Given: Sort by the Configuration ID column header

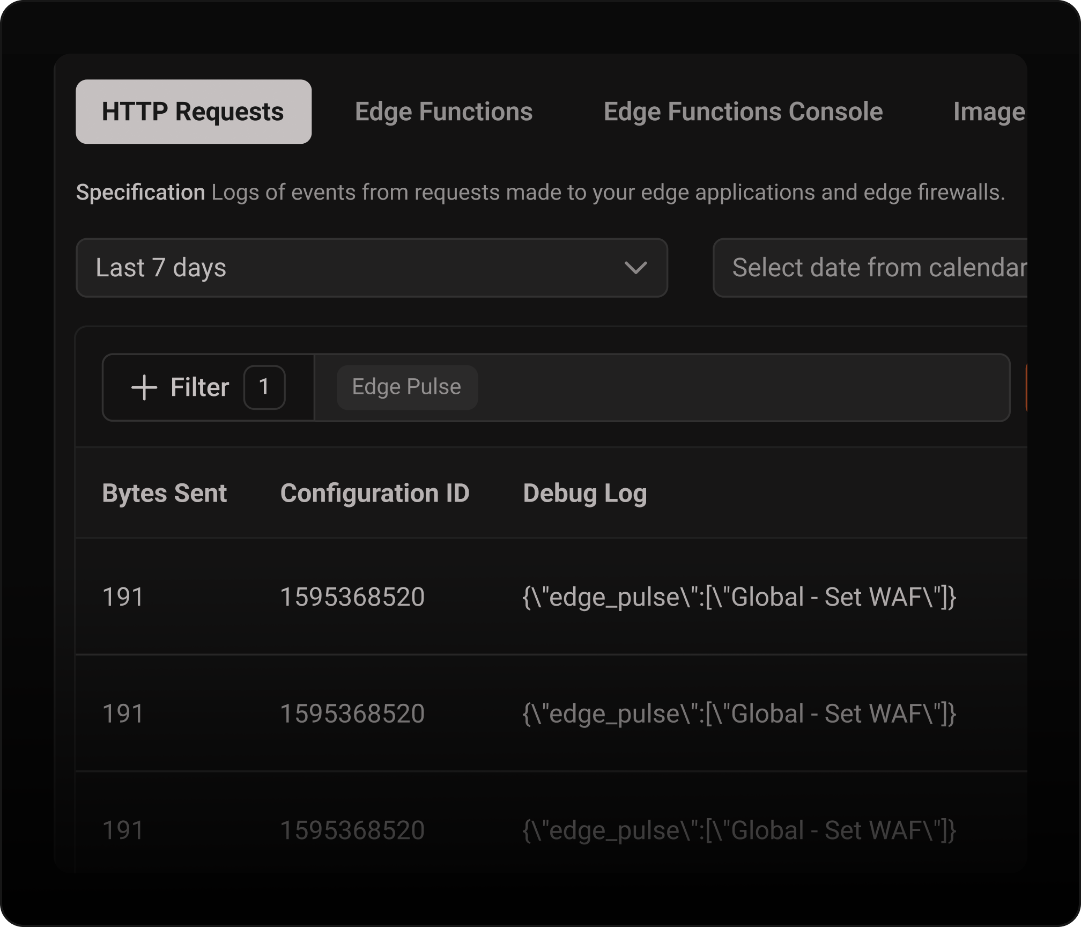Looking at the screenshot, I should tap(374, 493).
